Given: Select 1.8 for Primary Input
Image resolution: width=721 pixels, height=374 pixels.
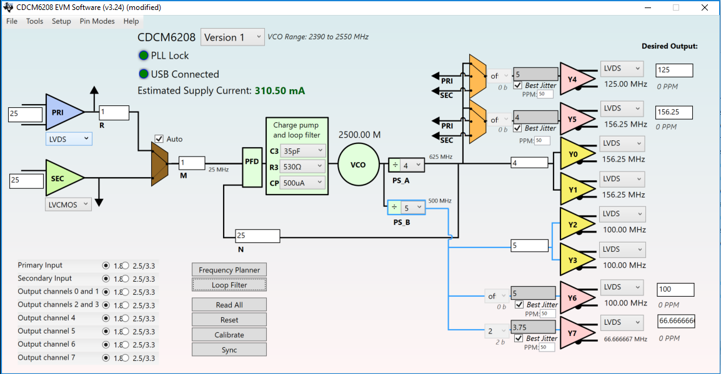Looking at the screenshot, I should pos(106,266).
